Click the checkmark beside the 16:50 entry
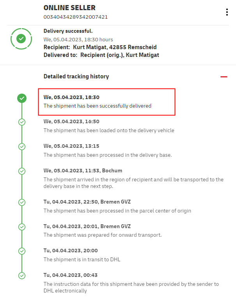 [x=22, y=122]
